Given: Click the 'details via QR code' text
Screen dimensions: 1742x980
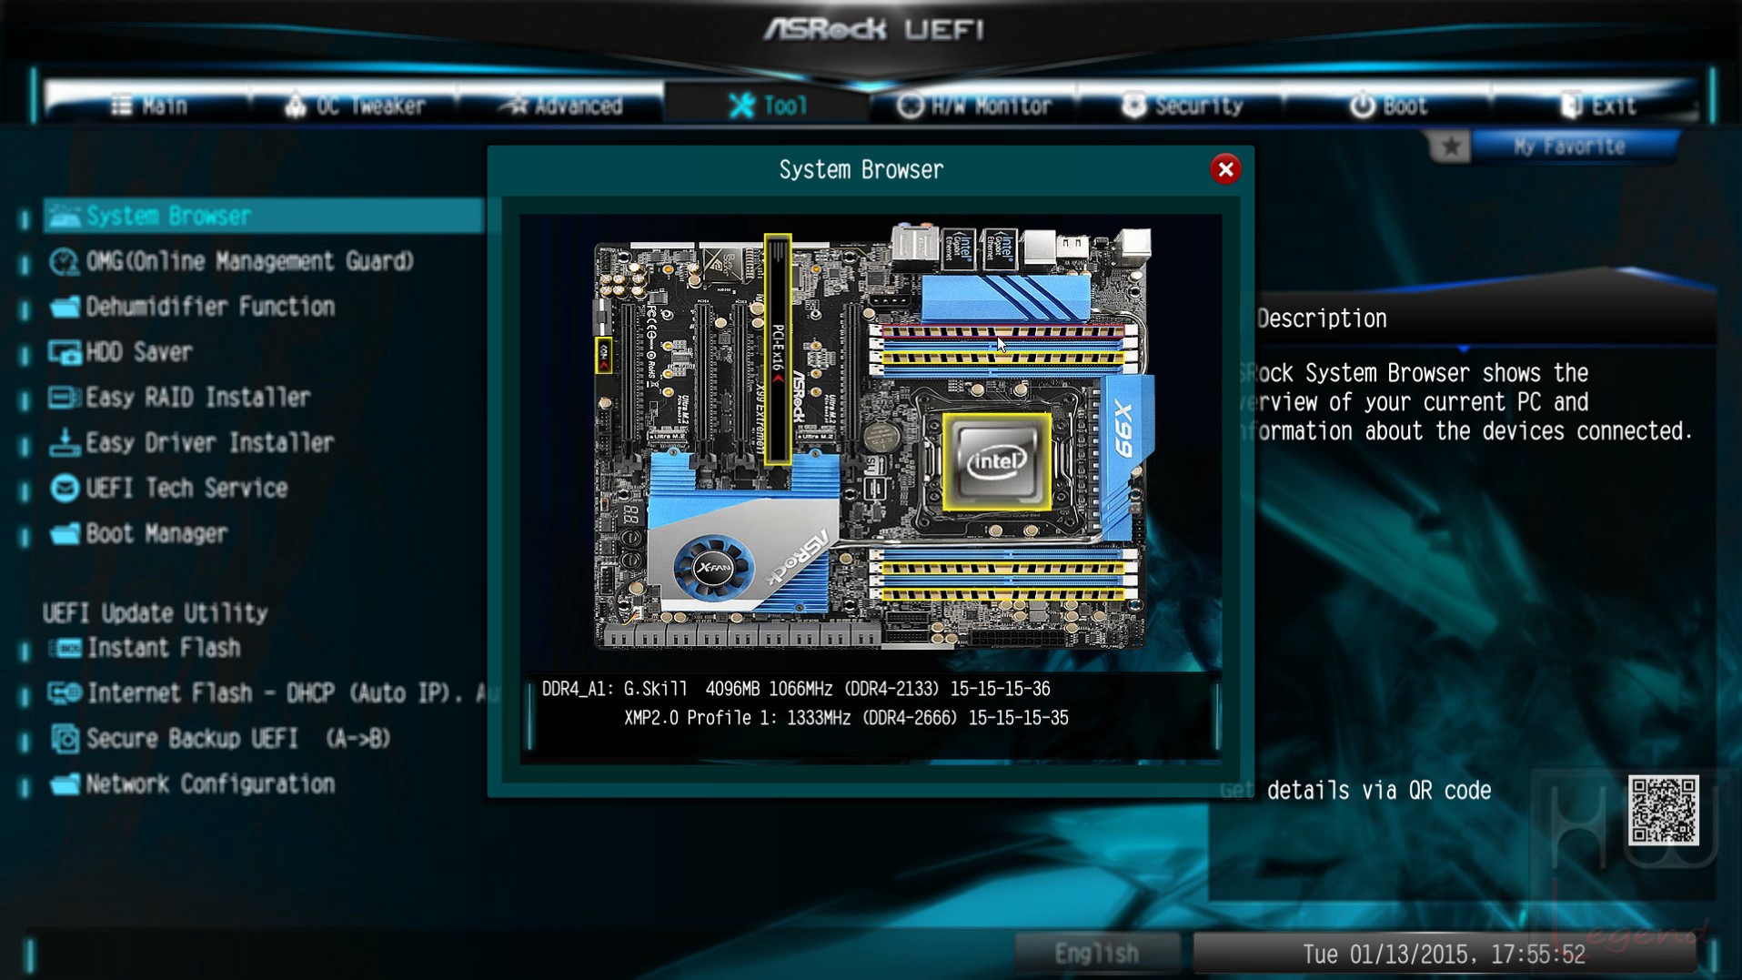Looking at the screenshot, I should click(1379, 791).
